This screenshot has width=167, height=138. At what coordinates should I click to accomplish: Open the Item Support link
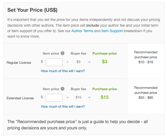pos(112,31)
